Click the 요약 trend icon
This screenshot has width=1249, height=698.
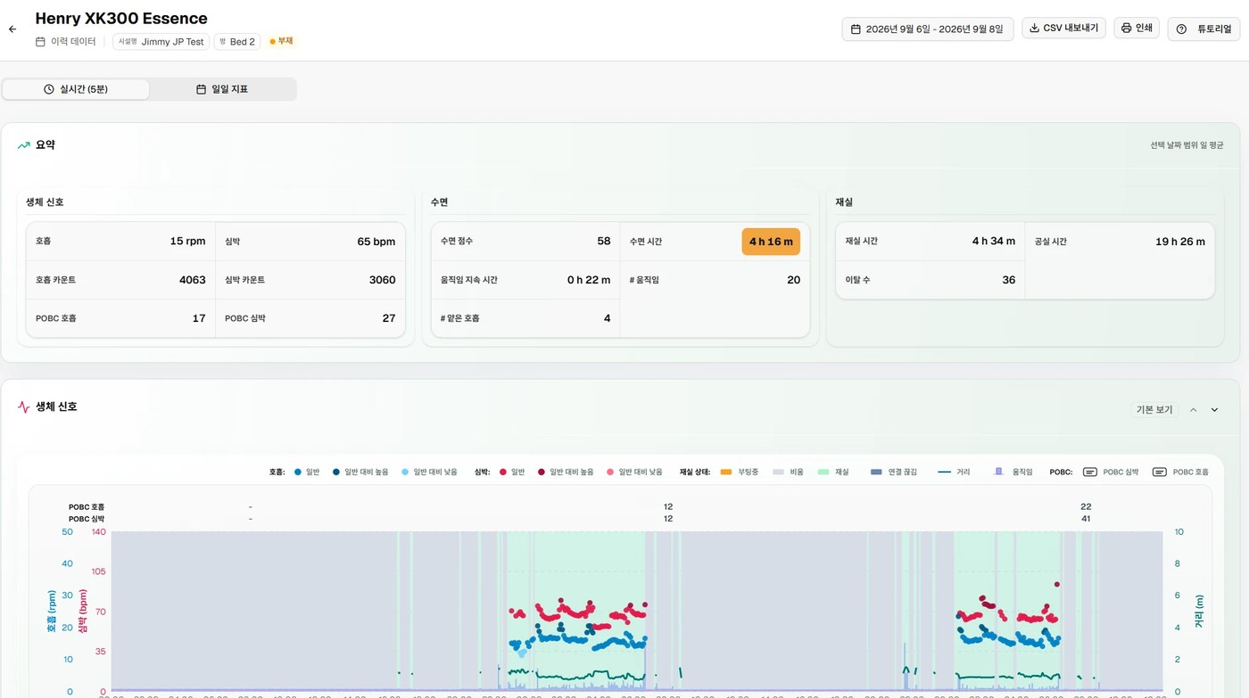24,144
